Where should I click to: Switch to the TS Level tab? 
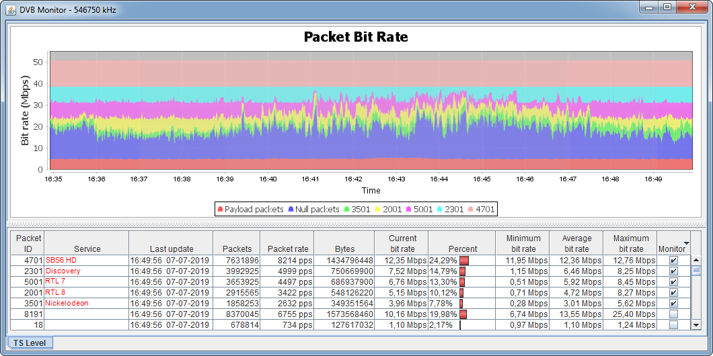click(30, 343)
